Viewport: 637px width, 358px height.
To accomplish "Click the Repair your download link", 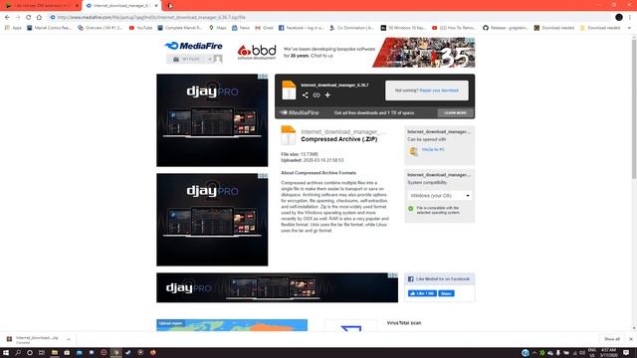I will (x=439, y=90).
